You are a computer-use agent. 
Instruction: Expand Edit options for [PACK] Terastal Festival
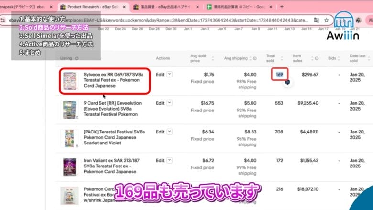(x=169, y=132)
